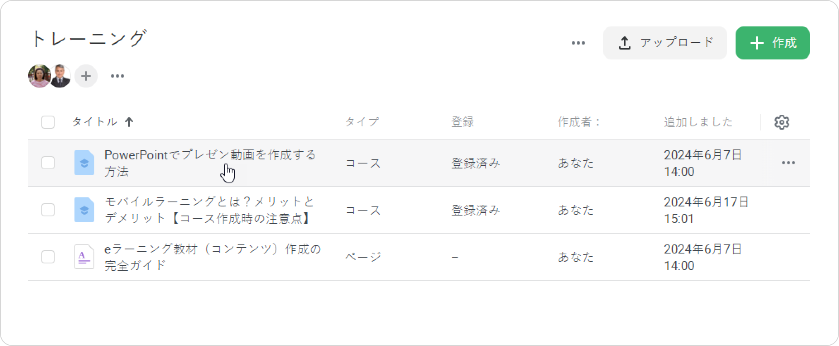Open the more options menu beside アップロード

[578, 43]
